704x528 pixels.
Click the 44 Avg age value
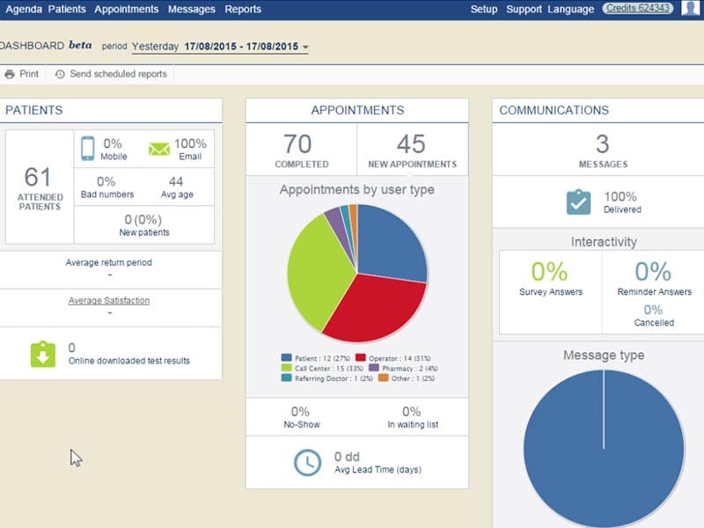tap(176, 181)
